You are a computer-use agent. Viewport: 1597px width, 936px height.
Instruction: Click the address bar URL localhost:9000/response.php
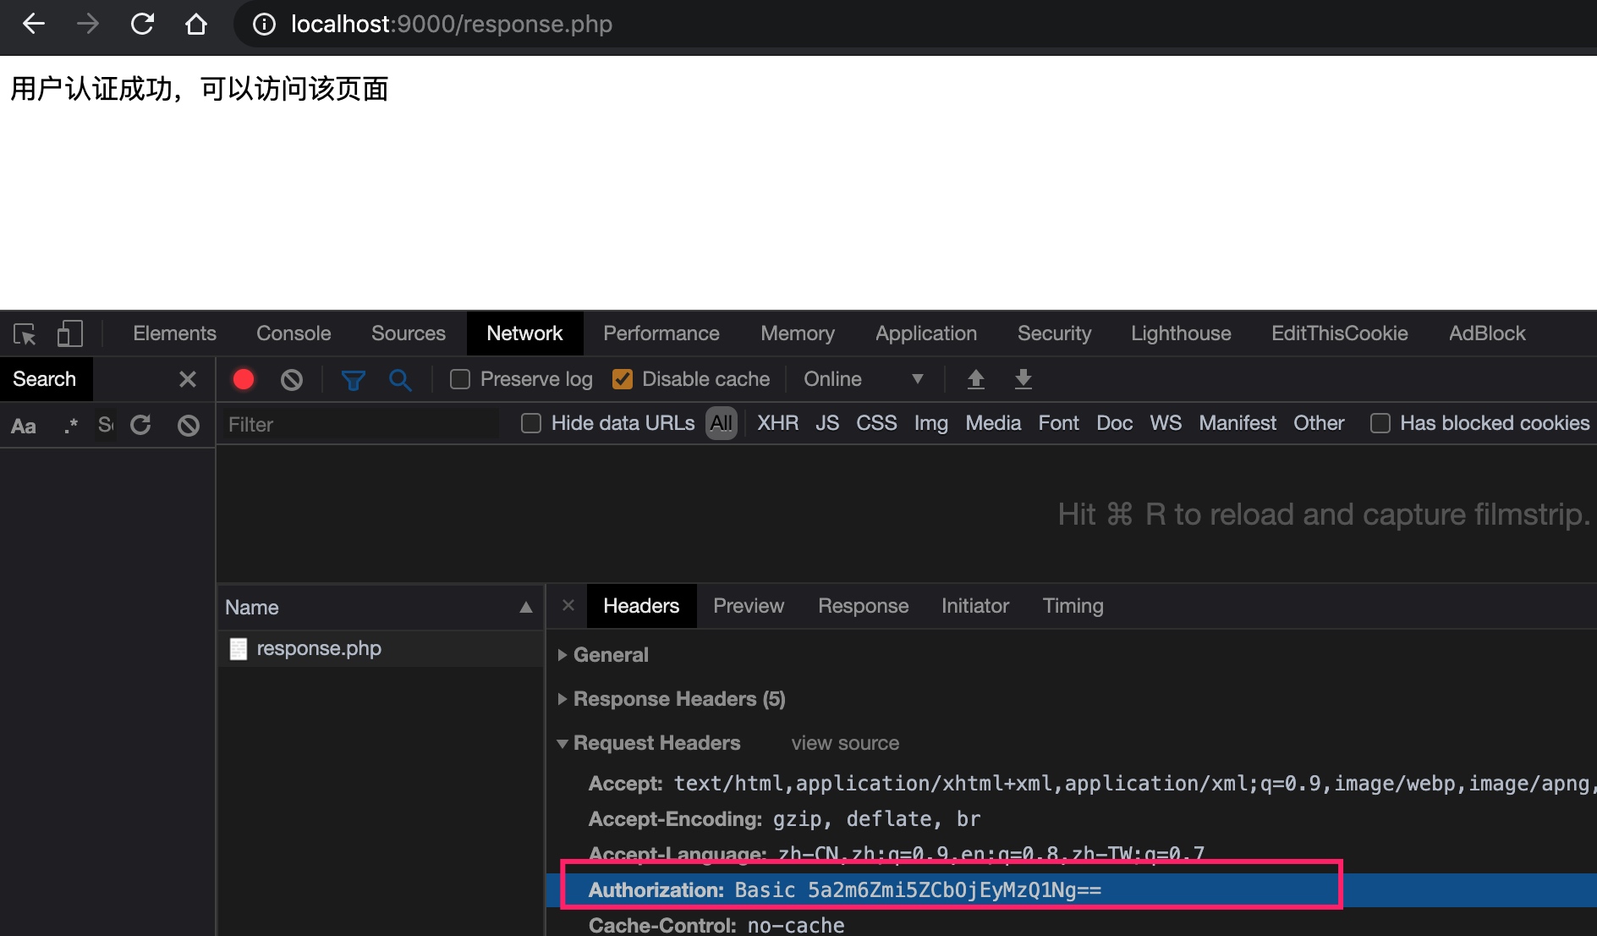[x=452, y=24]
